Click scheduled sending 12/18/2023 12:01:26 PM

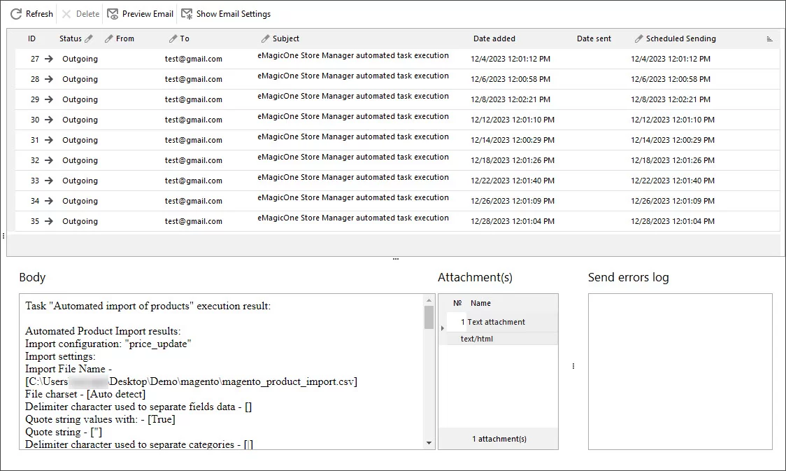pyautogui.click(x=672, y=160)
